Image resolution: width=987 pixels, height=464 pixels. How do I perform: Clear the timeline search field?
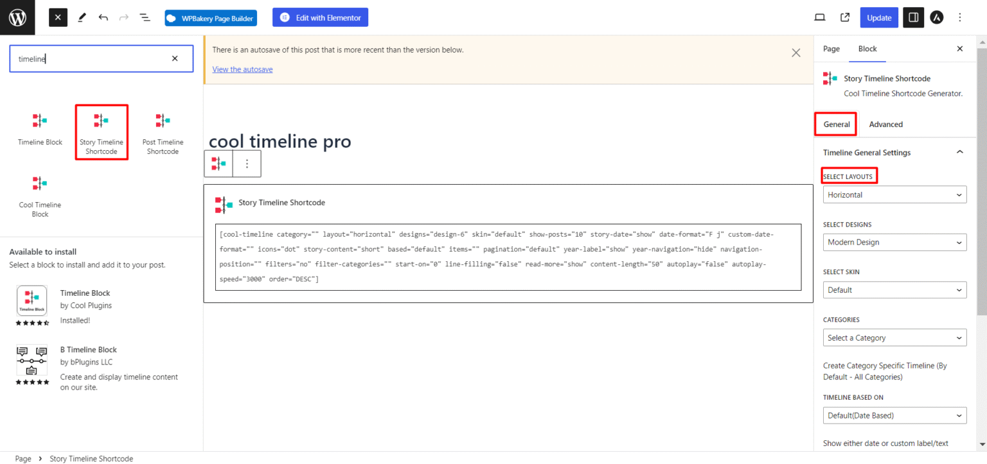point(174,58)
